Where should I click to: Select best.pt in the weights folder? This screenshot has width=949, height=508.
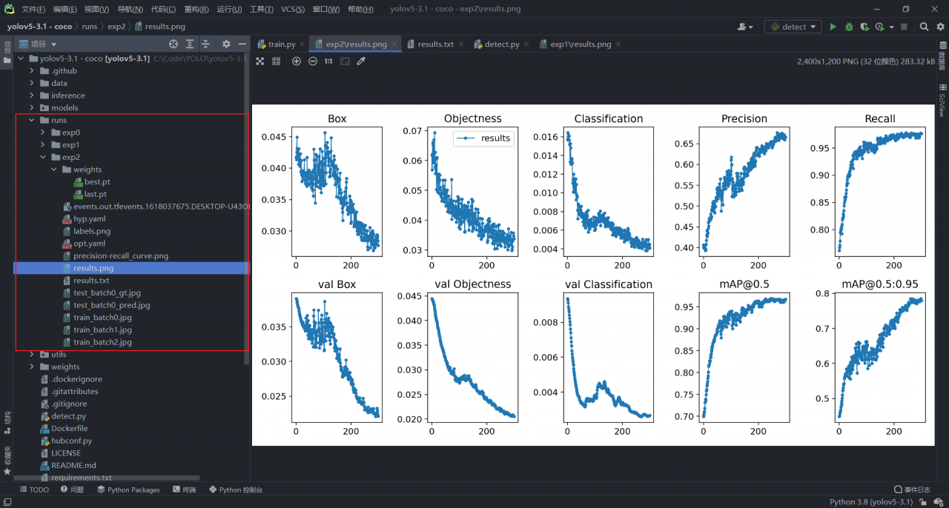click(97, 181)
